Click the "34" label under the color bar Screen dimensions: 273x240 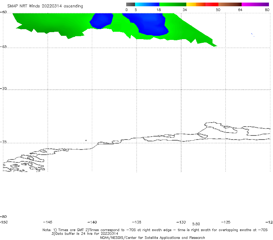point(185,10)
